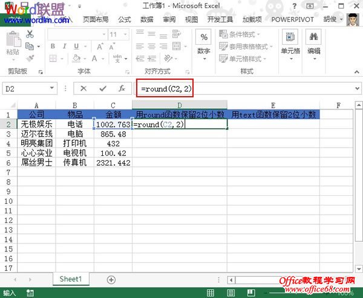Confirm the formula with the checkmark icon

tap(103, 88)
